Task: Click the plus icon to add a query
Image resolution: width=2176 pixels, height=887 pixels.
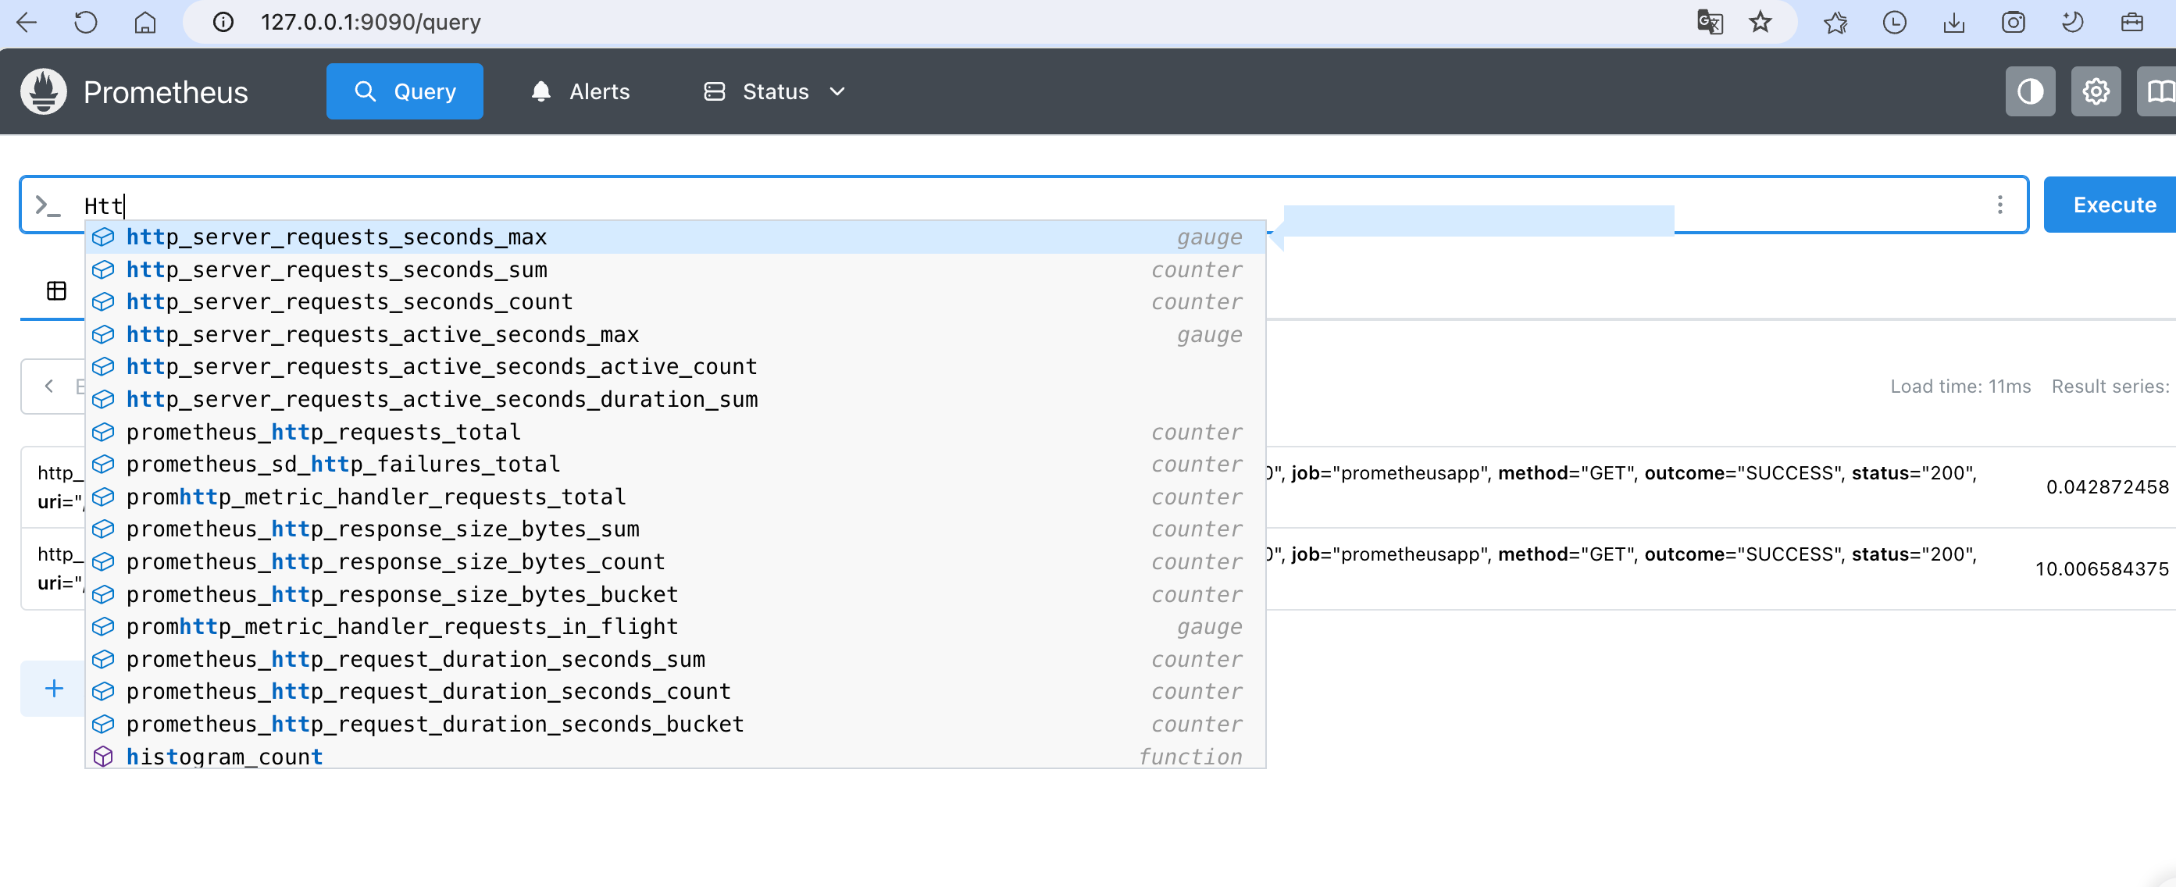Action: 54,688
